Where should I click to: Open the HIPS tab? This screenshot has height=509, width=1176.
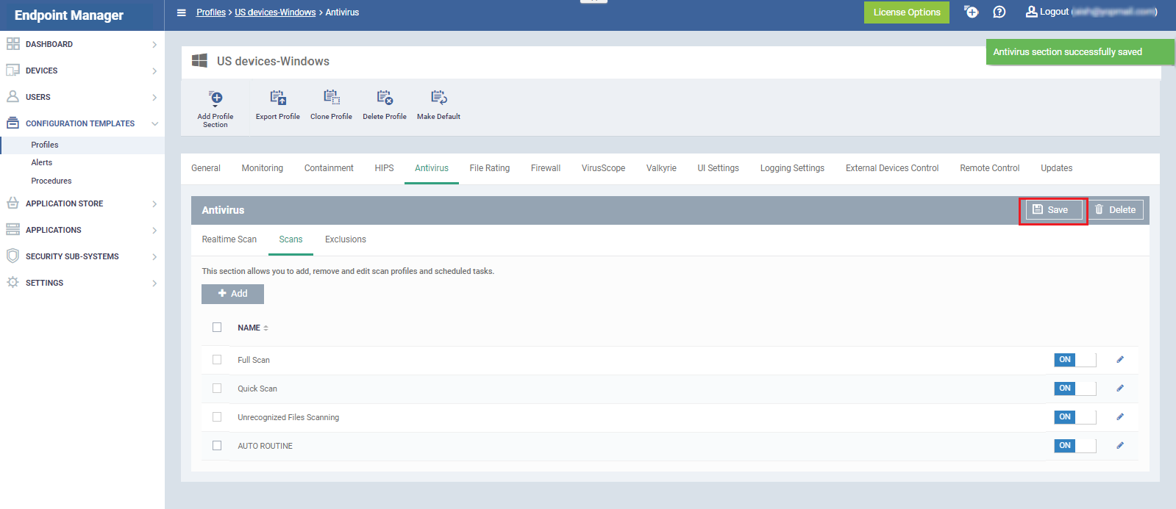tap(384, 168)
